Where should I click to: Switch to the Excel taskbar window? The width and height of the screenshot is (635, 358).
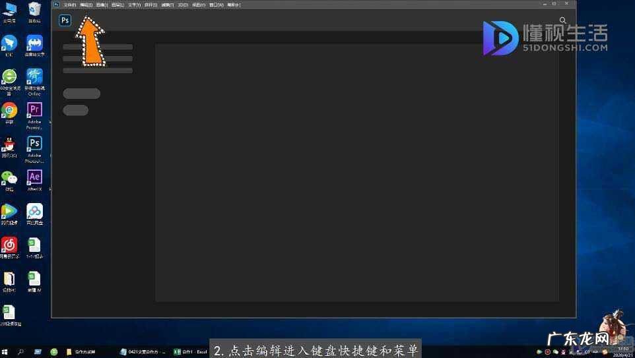tap(190, 352)
